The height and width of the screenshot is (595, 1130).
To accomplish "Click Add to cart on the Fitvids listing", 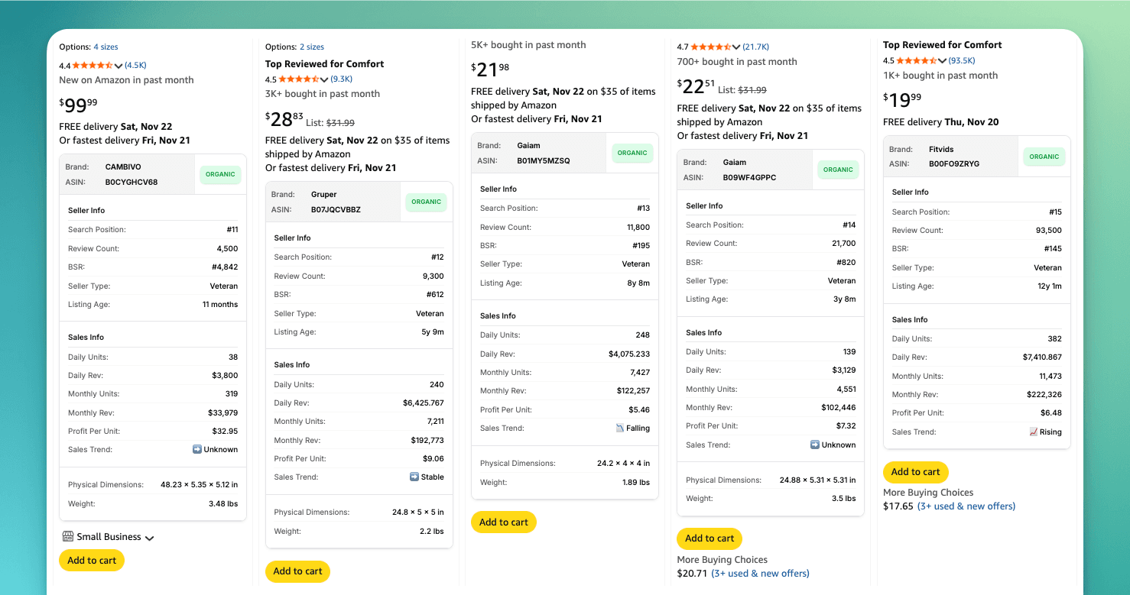I will [x=915, y=472].
